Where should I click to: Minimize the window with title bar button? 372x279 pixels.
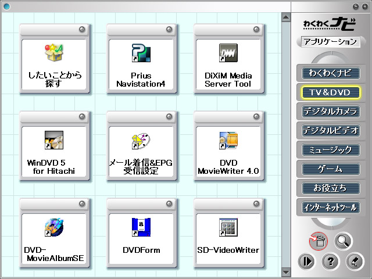[356, 6]
